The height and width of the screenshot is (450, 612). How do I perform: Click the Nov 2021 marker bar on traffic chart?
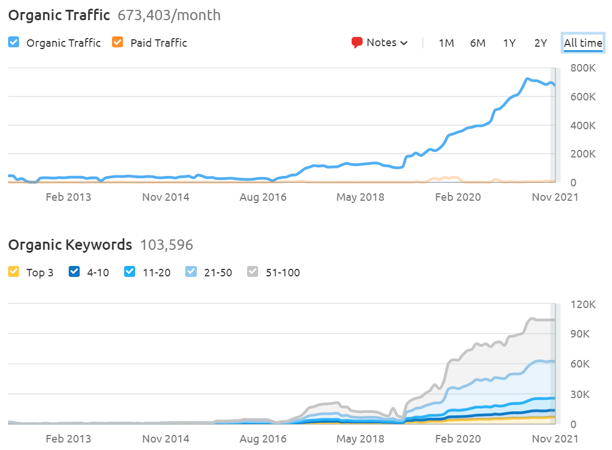click(552, 125)
